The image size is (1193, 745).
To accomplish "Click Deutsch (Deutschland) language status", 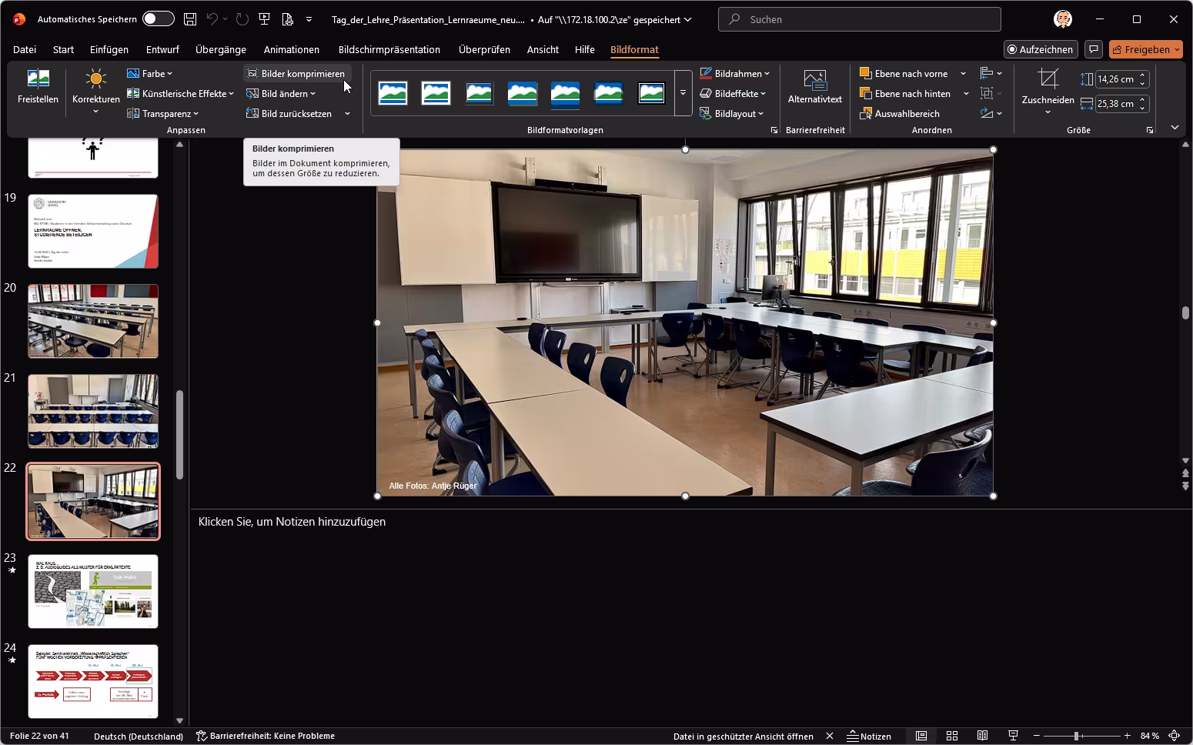I will coord(139,736).
